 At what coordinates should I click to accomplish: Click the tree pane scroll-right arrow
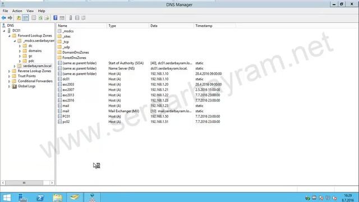click(x=52, y=182)
